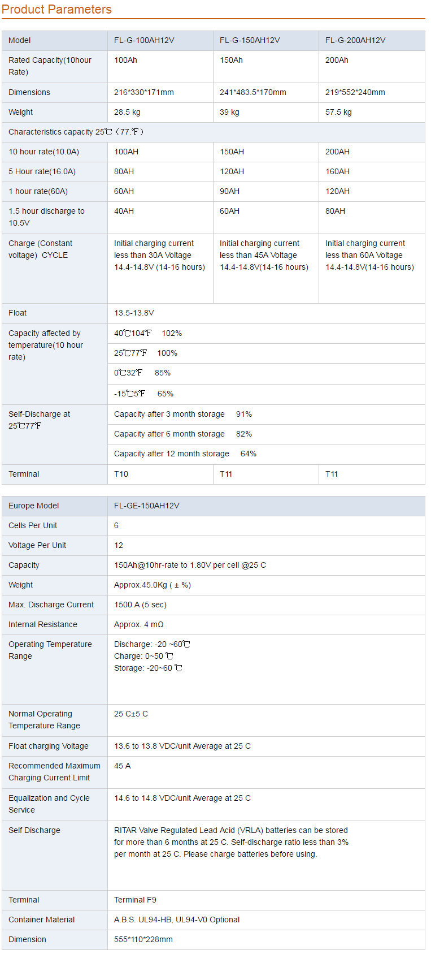Click the 216*330*171mm dimensions cell
431x954 pixels.
144,92
